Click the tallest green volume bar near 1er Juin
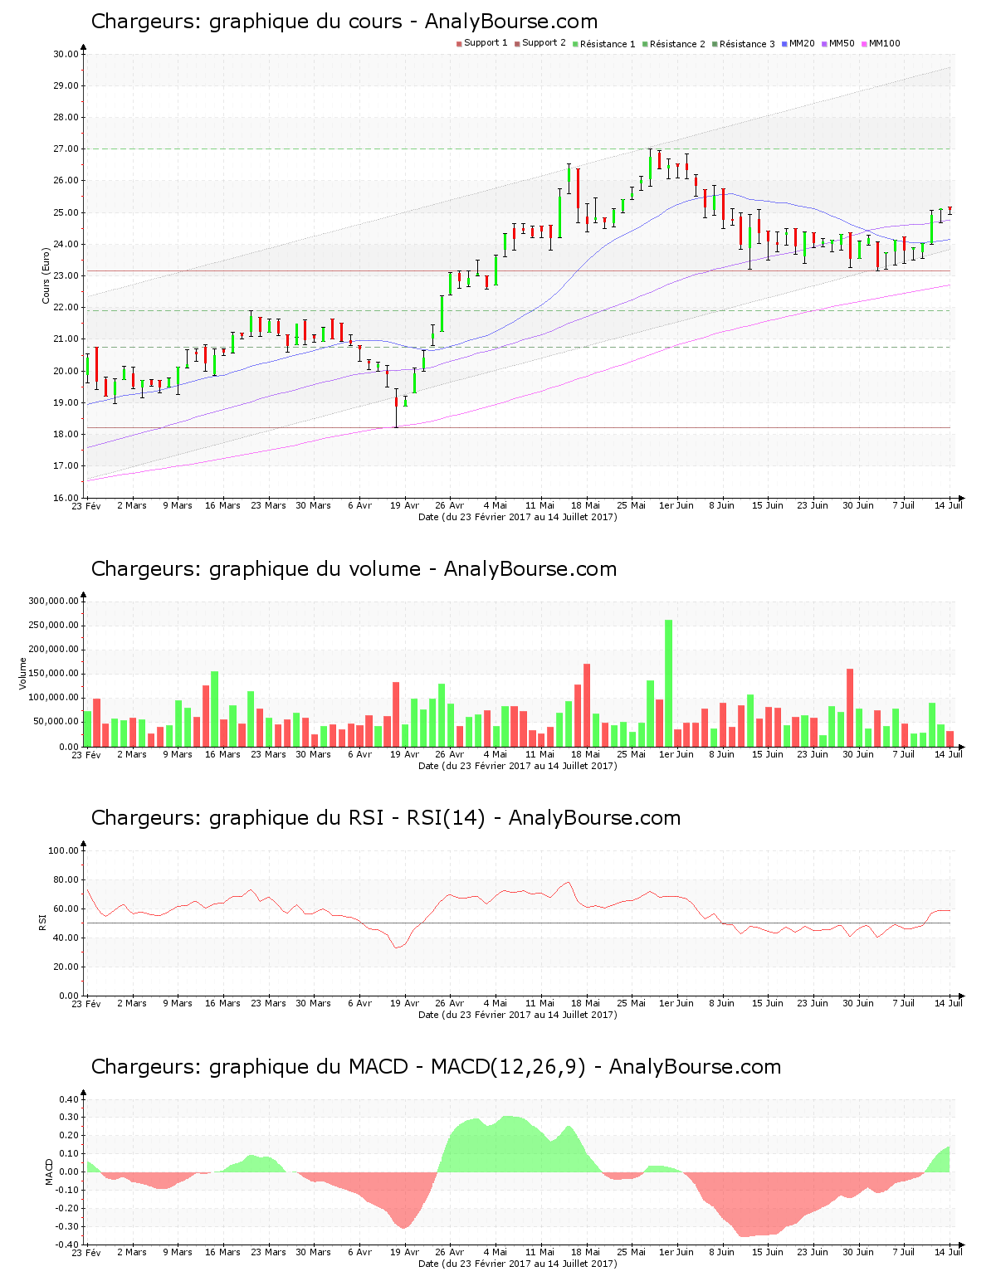 coord(668,683)
